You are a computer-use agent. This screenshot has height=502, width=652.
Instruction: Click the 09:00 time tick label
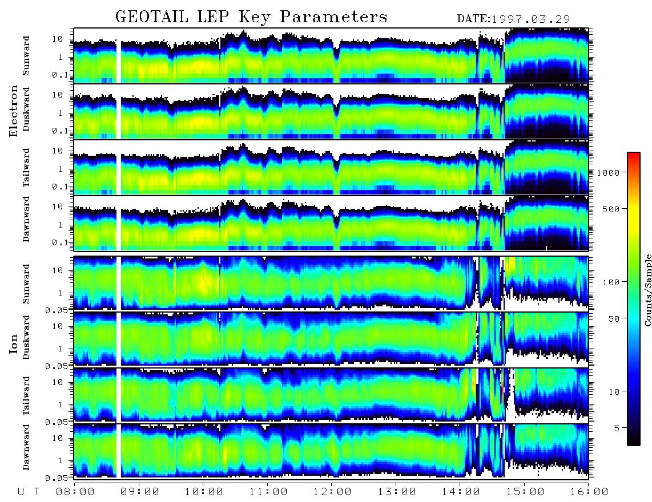pyautogui.click(x=140, y=492)
